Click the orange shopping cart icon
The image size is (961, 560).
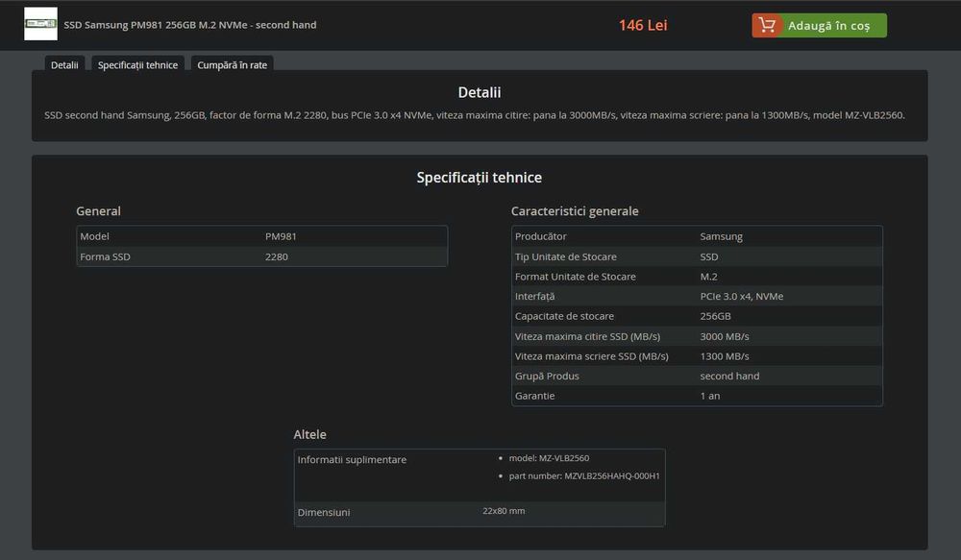pyautogui.click(x=767, y=25)
